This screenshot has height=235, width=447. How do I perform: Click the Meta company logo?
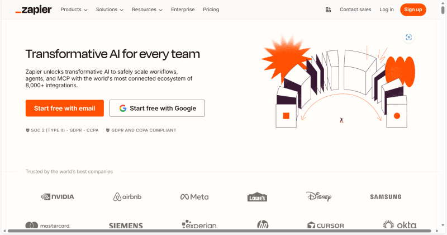(194, 196)
